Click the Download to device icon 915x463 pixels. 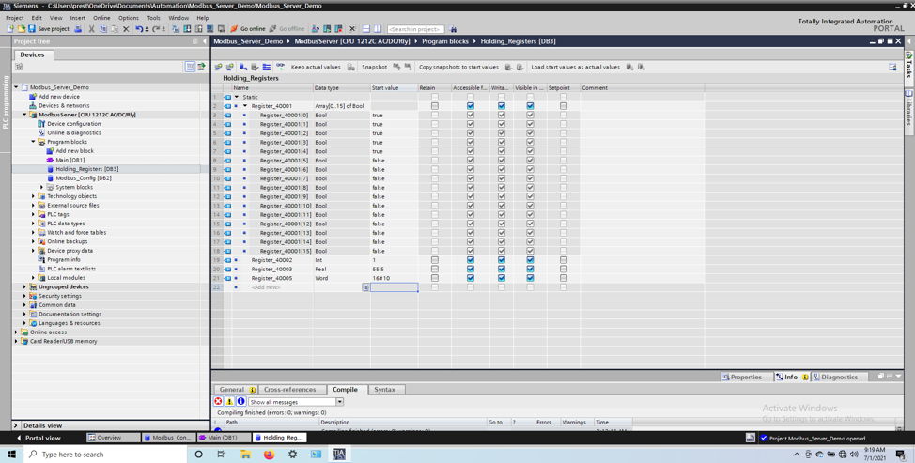point(187,28)
